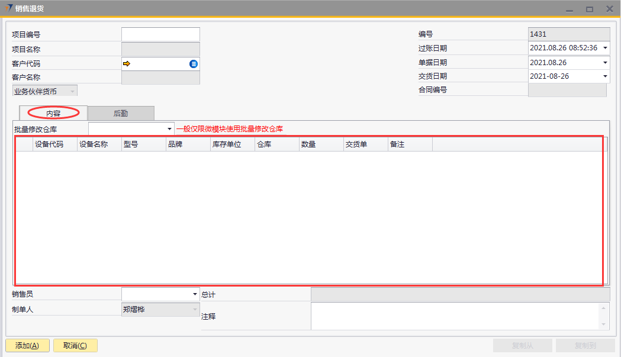Expand the 交货日期 date dropdown
Screen dimensions: 621x357
pos(605,76)
